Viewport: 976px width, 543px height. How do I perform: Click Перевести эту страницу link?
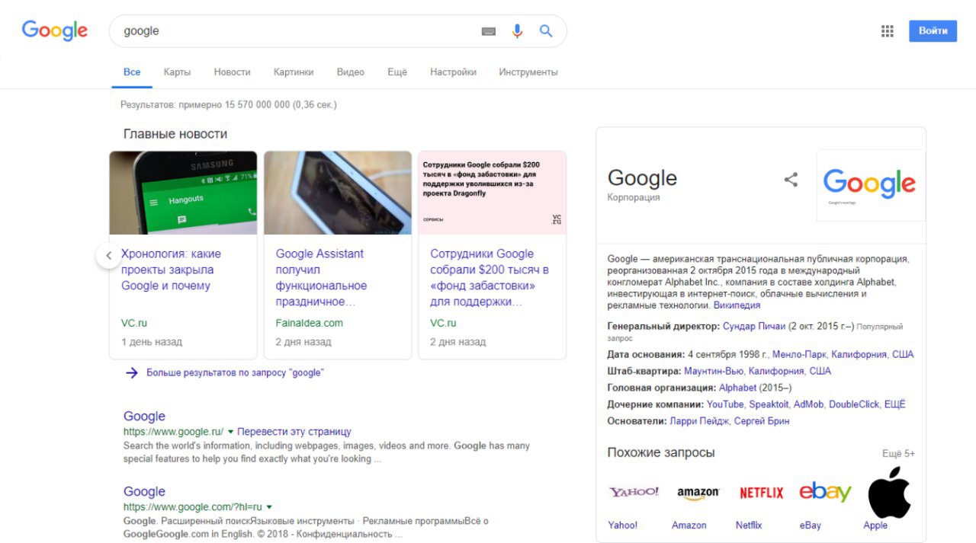click(294, 432)
